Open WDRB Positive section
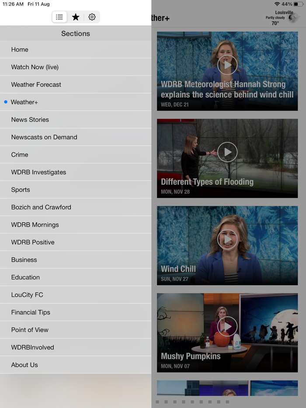306x408 pixels. click(76, 242)
